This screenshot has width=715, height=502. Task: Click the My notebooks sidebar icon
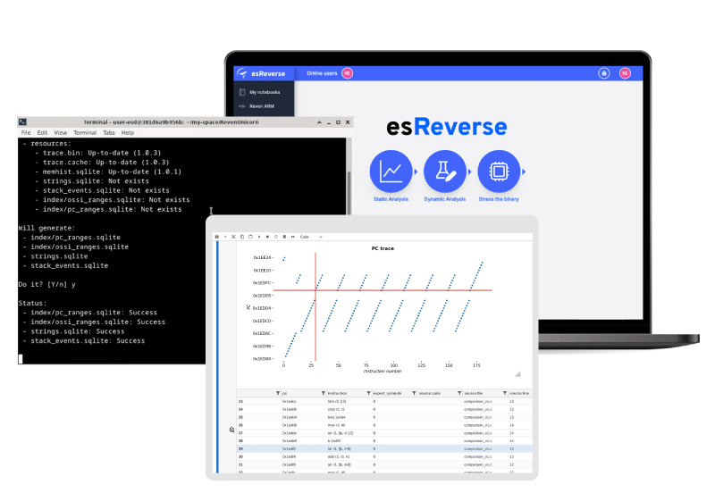[x=242, y=92]
